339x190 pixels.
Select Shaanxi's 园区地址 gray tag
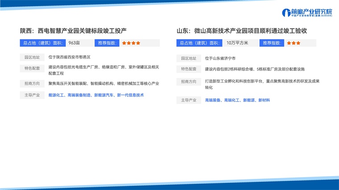click(32, 57)
